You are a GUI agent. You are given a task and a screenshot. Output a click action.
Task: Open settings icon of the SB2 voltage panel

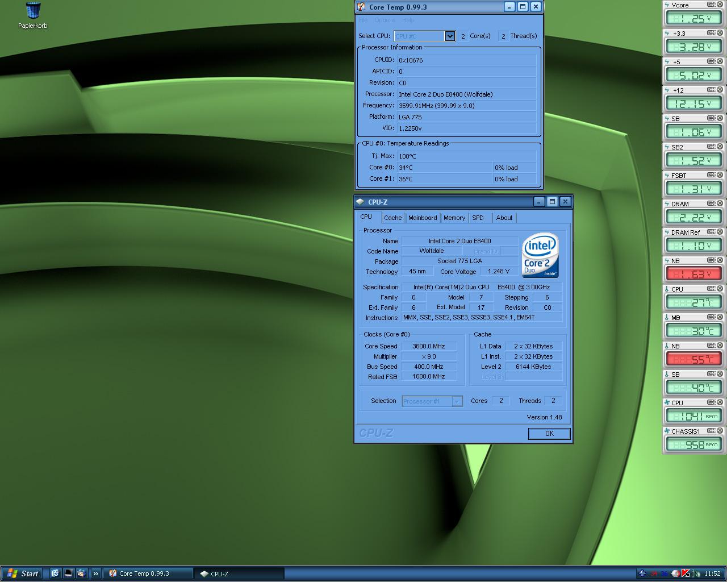711,147
